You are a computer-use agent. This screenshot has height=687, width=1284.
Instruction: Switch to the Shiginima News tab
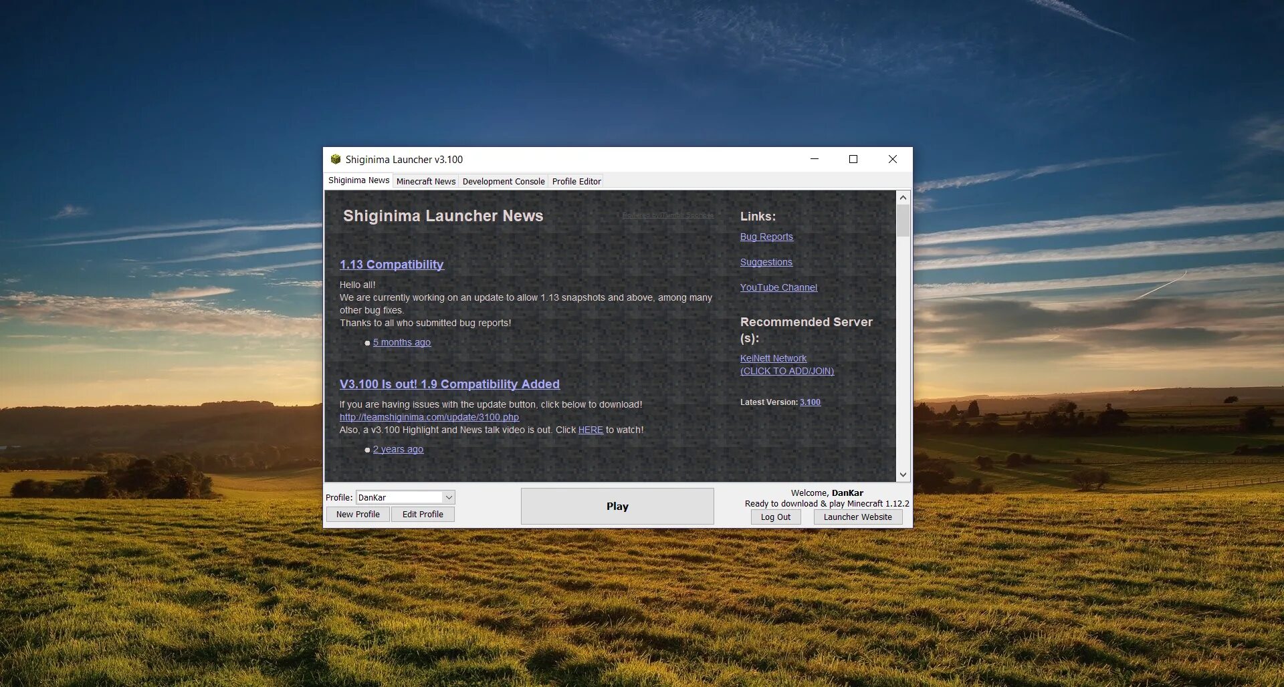(x=358, y=180)
